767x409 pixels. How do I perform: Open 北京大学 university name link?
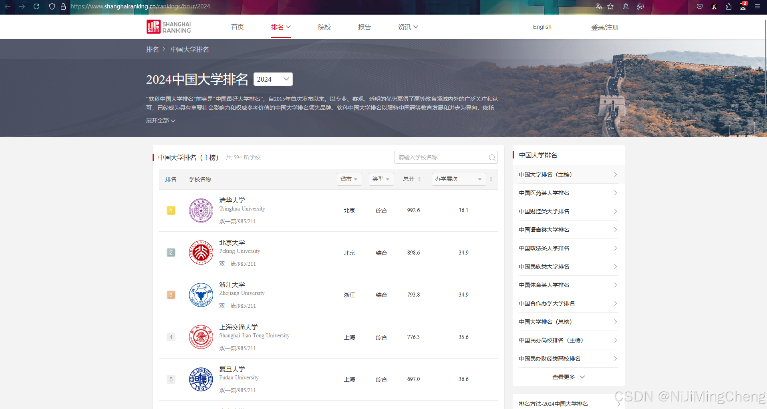point(232,243)
